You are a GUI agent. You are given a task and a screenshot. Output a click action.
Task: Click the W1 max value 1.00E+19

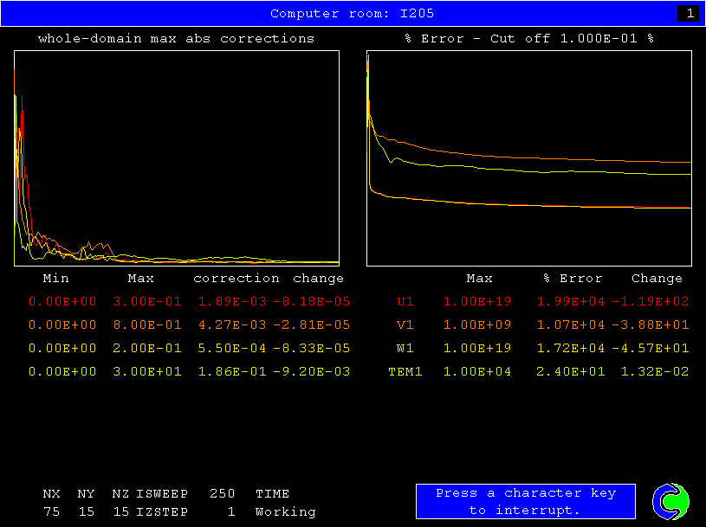click(477, 348)
